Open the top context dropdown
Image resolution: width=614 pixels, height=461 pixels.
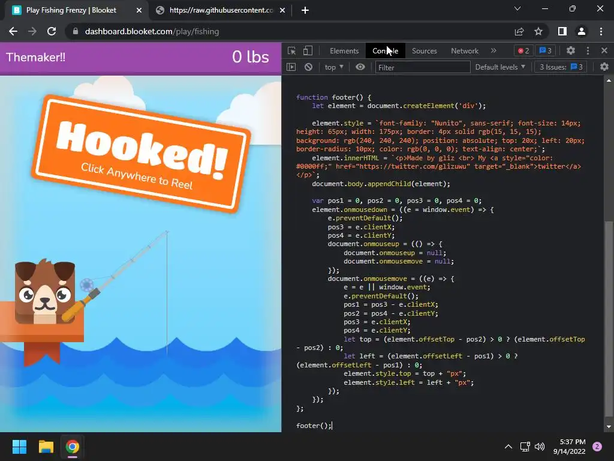[x=334, y=67]
